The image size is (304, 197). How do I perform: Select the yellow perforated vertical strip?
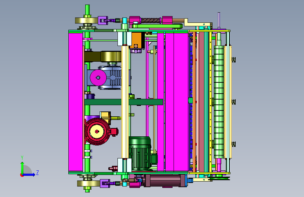[210, 102]
